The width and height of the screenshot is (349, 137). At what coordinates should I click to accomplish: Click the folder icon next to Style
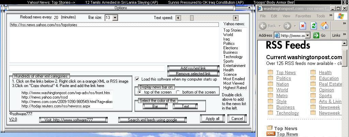270,101
